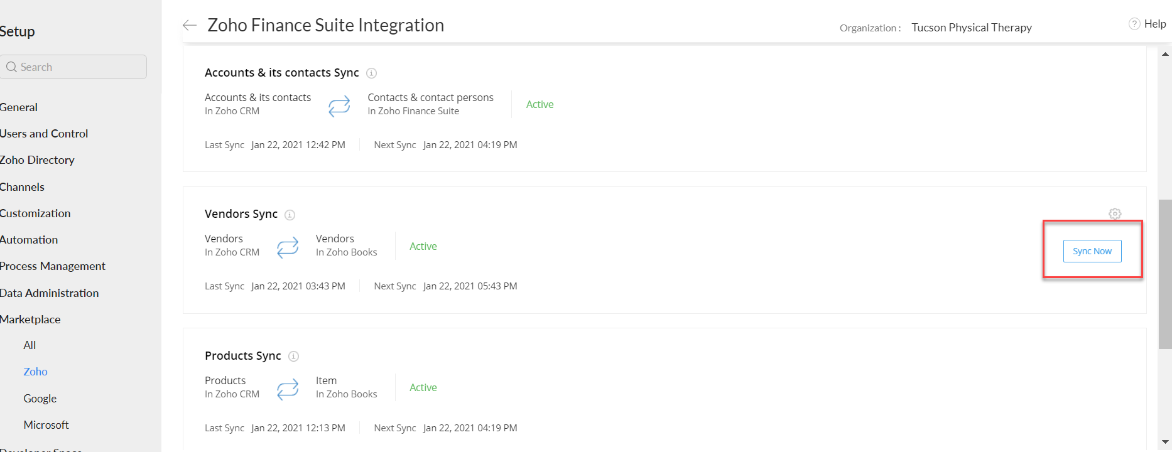The width and height of the screenshot is (1172, 452).
Task: Expand Users and Control section
Action: coord(44,134)
